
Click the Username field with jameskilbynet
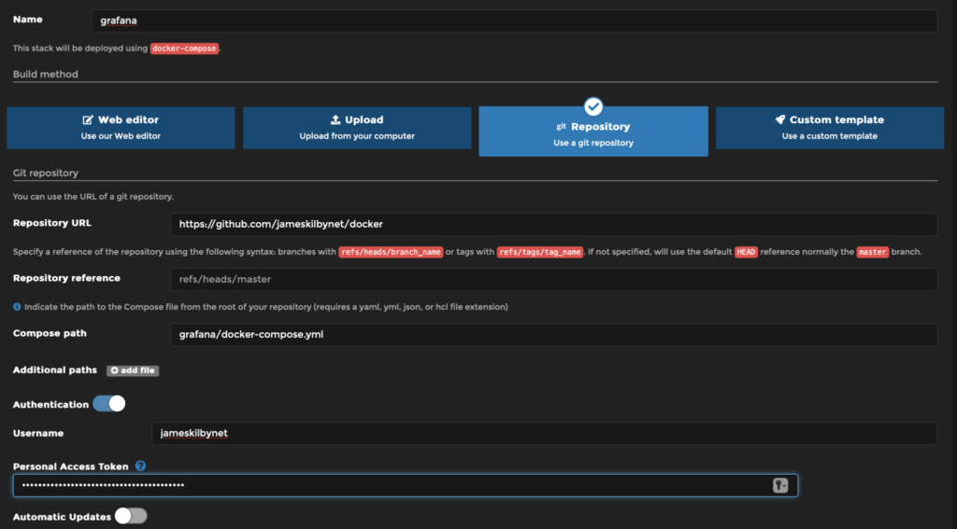[542, 434]
